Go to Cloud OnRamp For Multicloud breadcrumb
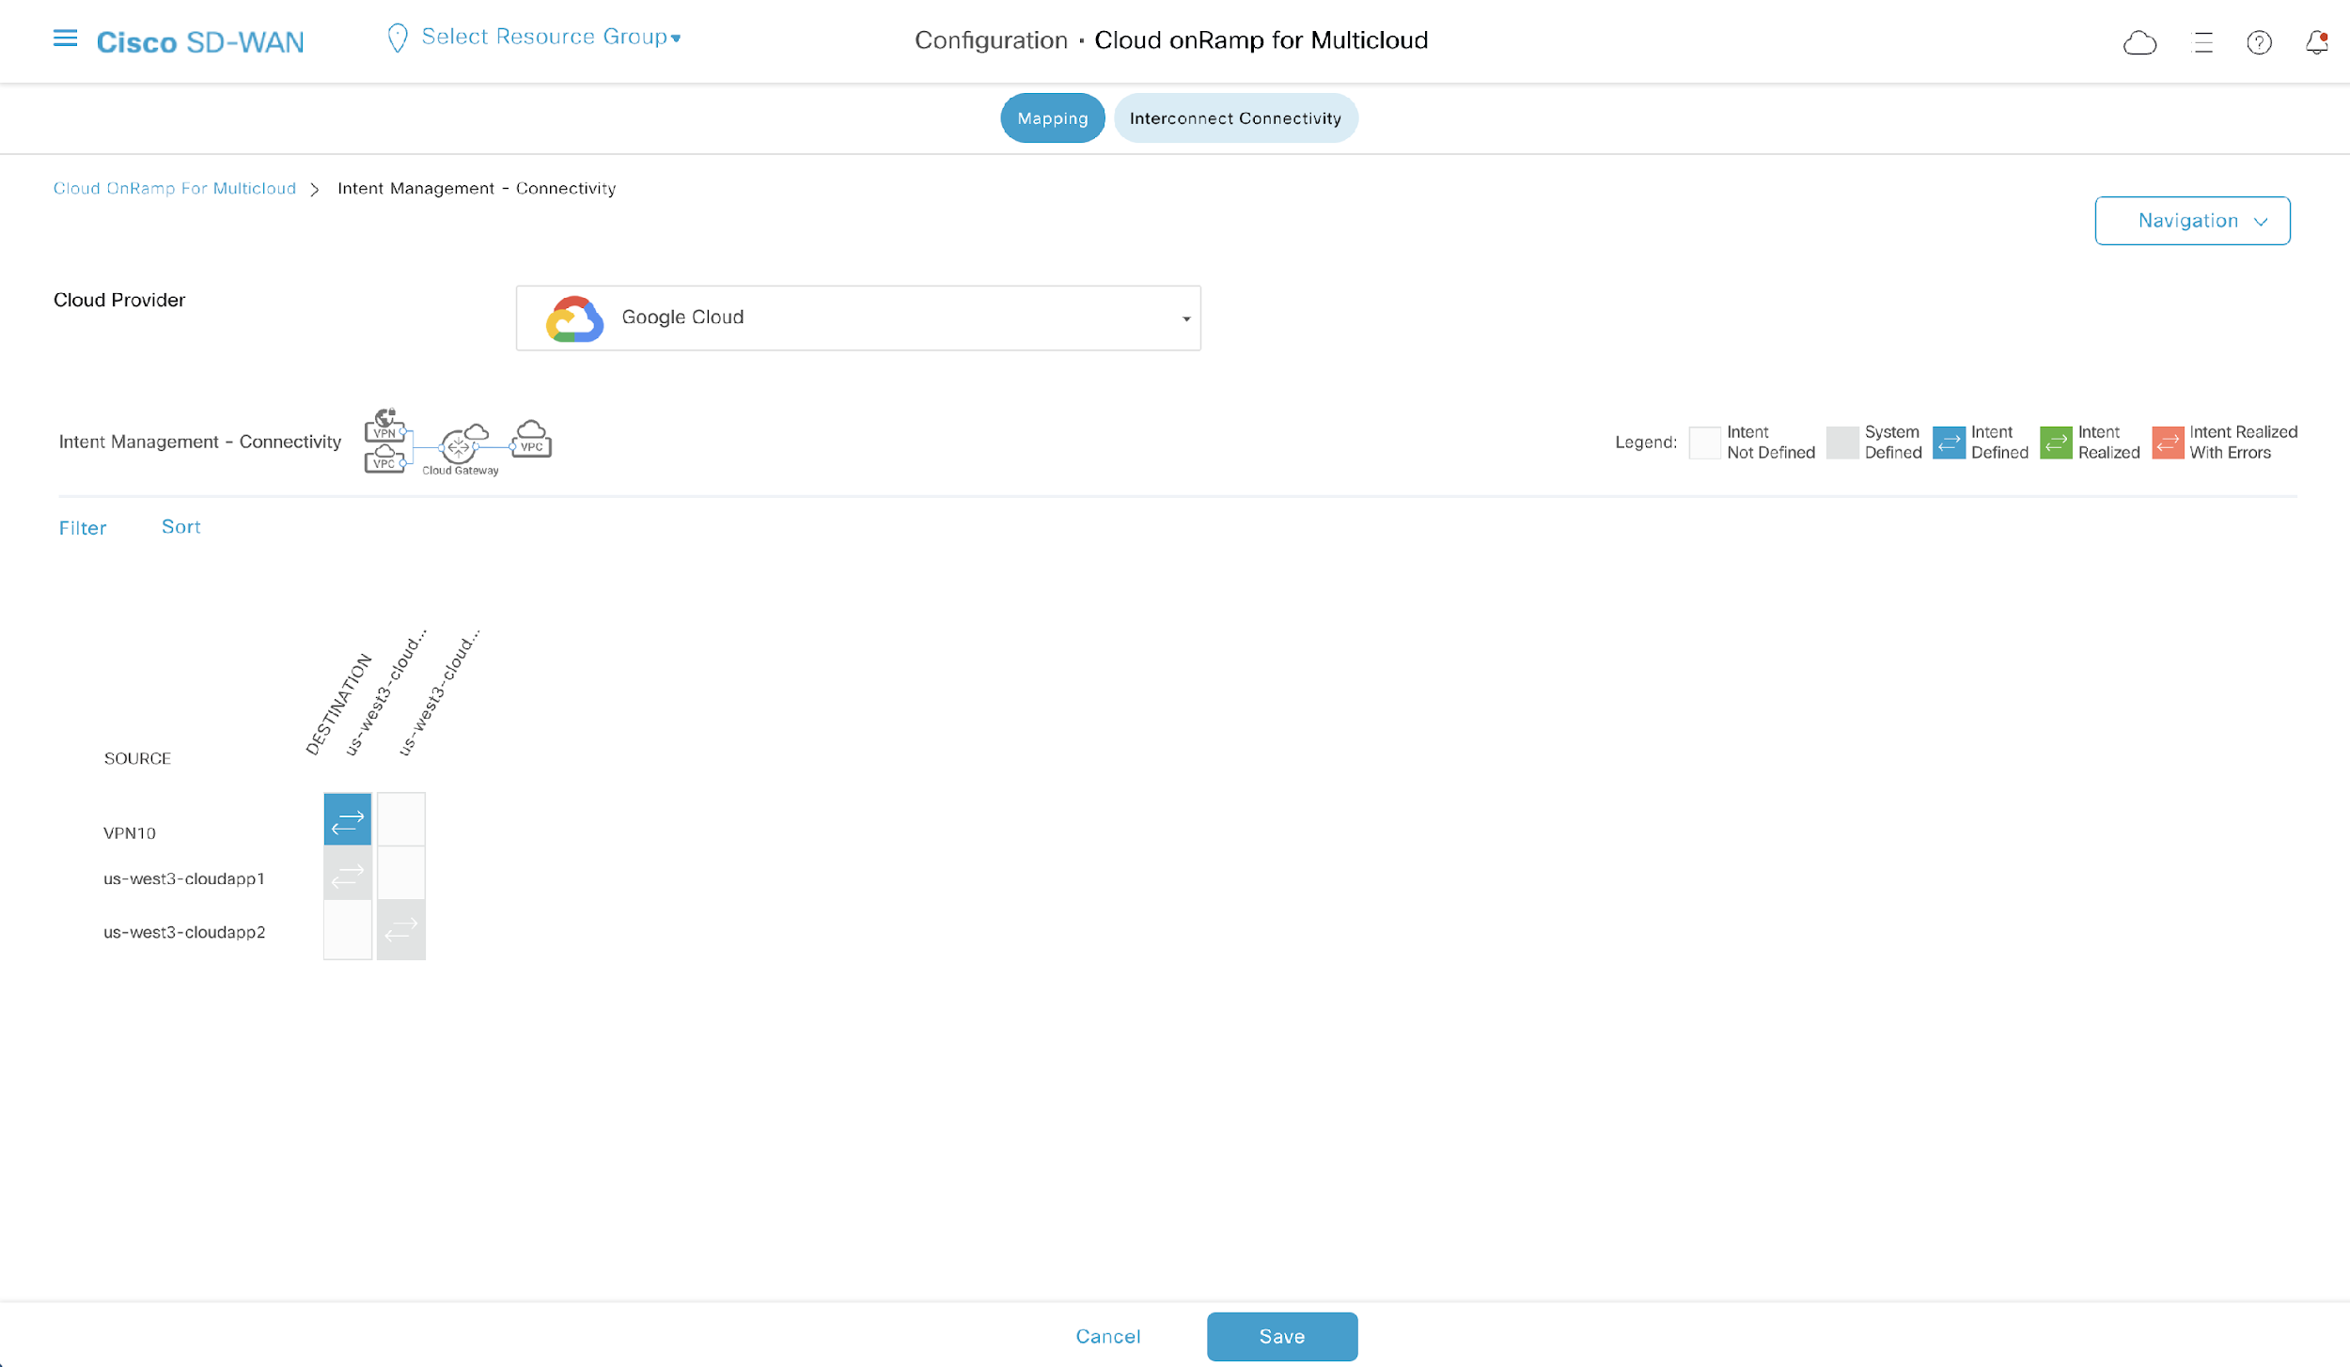 coord(175,189)
